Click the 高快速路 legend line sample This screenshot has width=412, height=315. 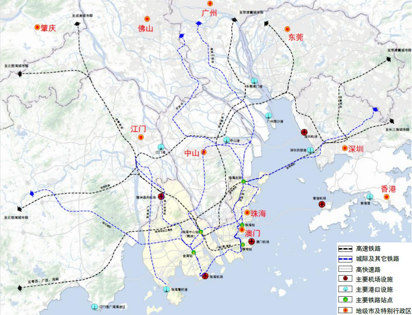[x=345, y=269]
